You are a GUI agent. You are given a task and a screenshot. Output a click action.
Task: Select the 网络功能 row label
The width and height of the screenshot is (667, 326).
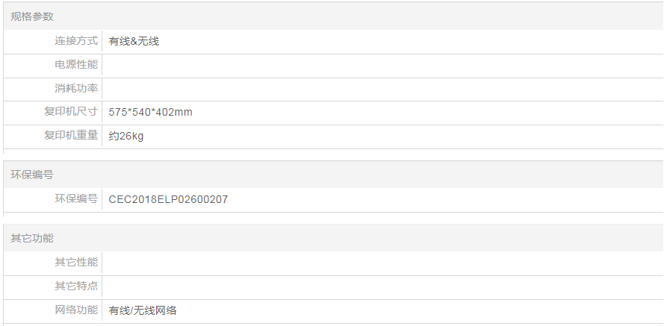[76, 310]
